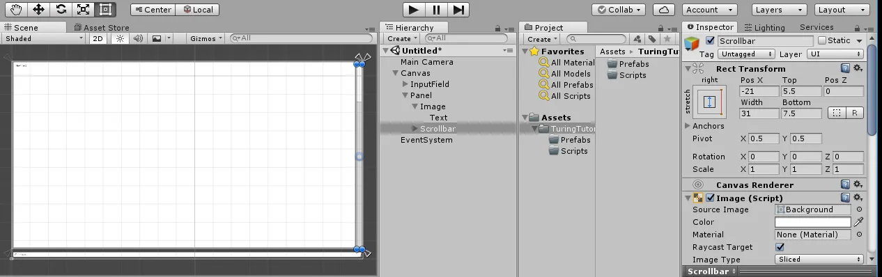
Task: Select the Scale tool
Action: [x=83, y=10]
